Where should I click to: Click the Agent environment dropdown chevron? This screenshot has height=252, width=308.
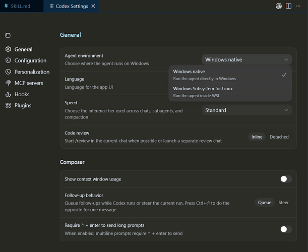pyautogui.click(x=286, y=59)
